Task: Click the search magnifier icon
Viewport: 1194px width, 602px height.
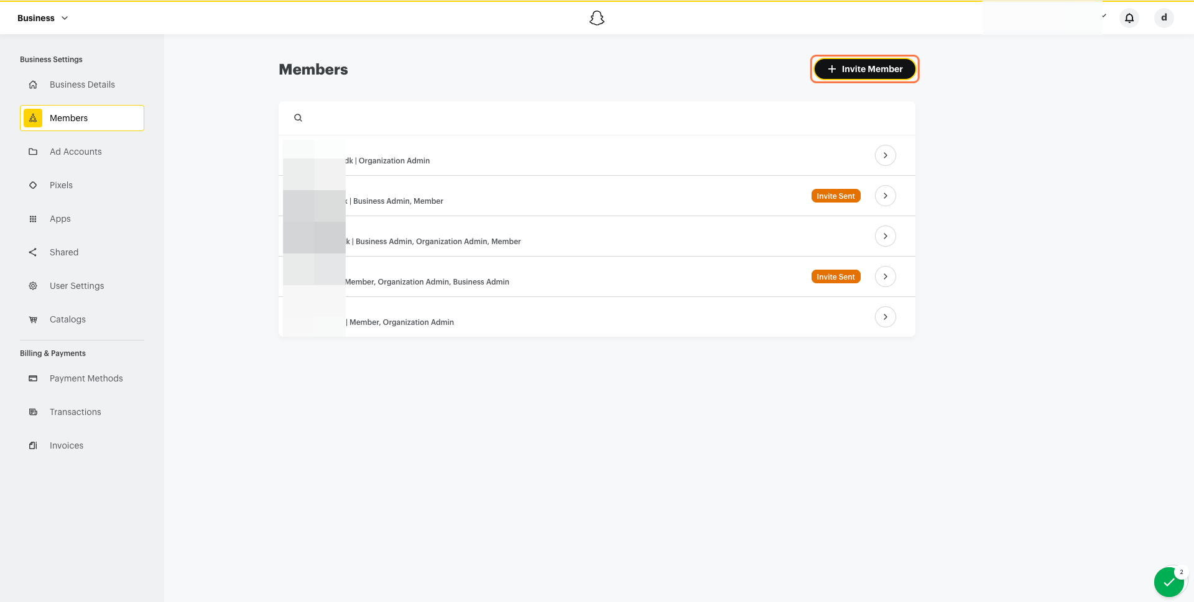Action: 298,118
